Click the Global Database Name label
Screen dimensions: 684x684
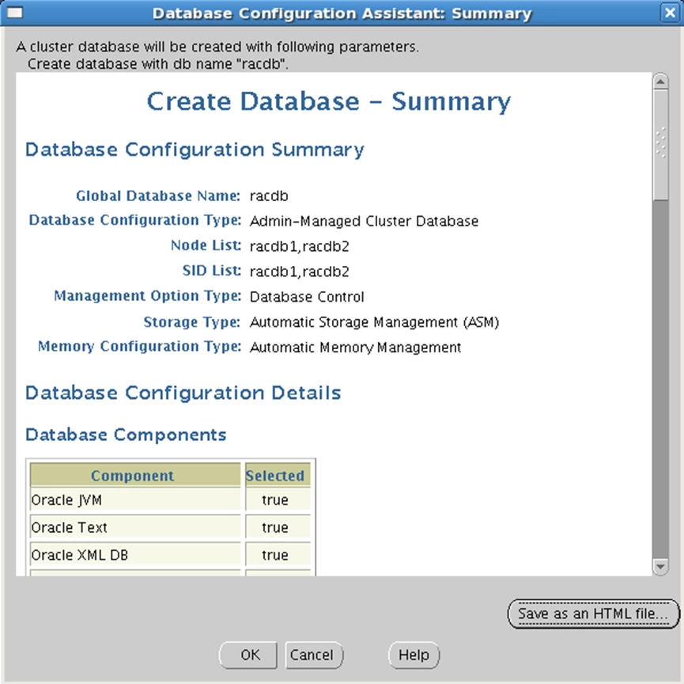tap(158, 196)
